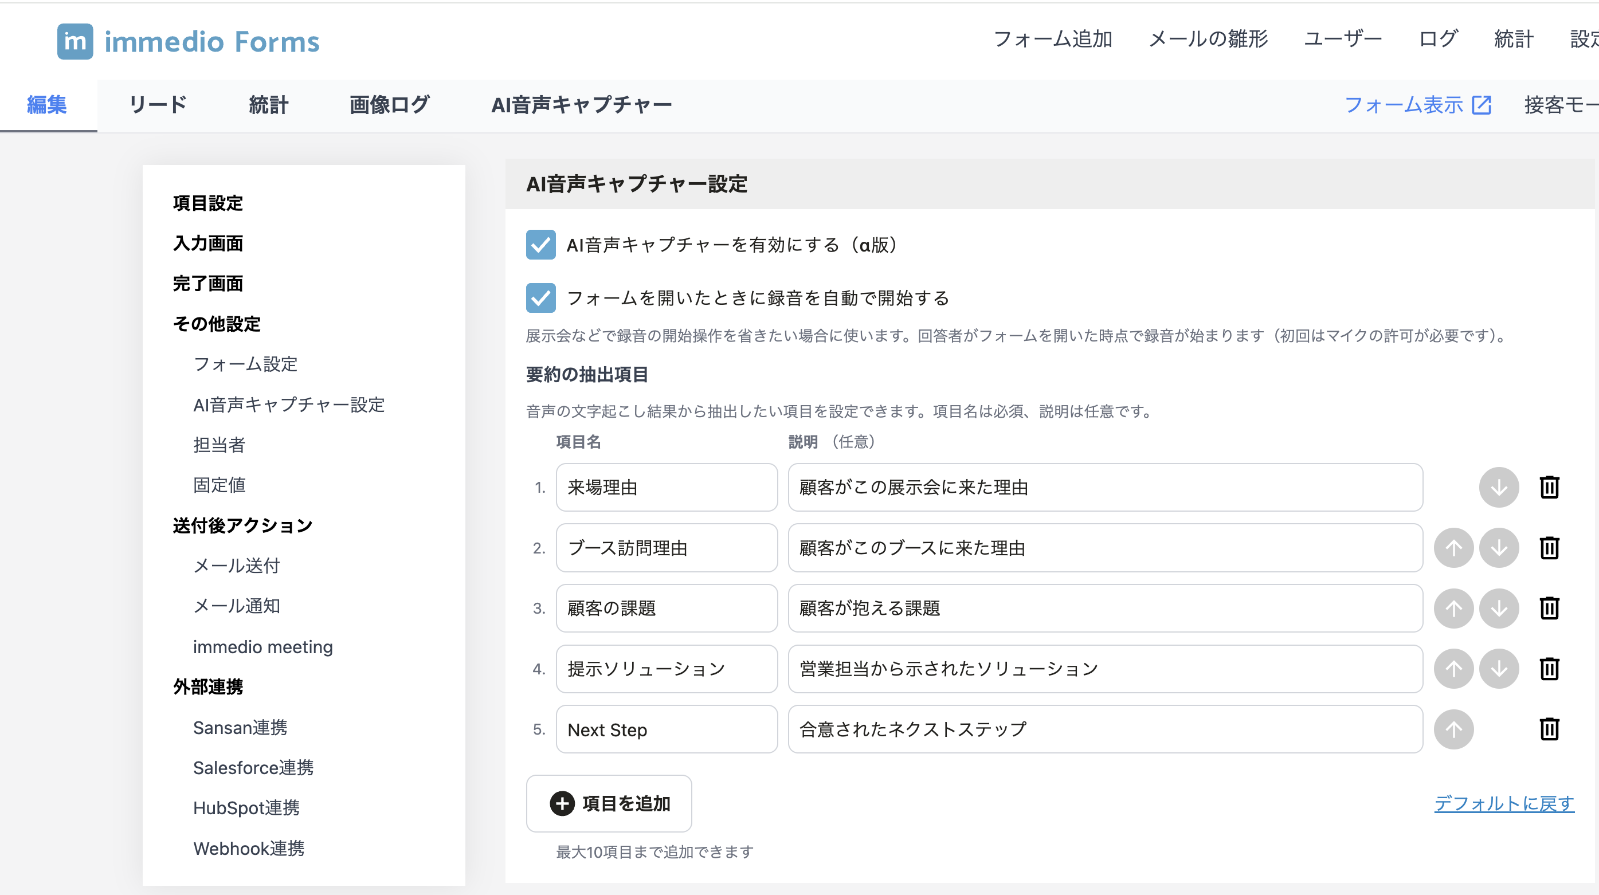Click the Next Step item name field

pyautogui.click(x=667, y=729)
